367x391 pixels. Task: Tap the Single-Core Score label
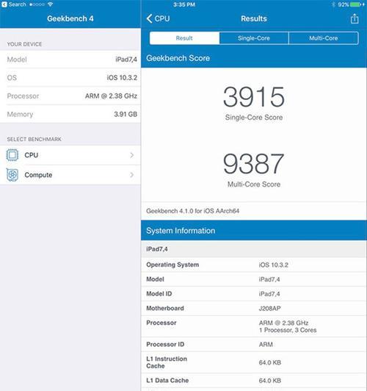[254, 117]
